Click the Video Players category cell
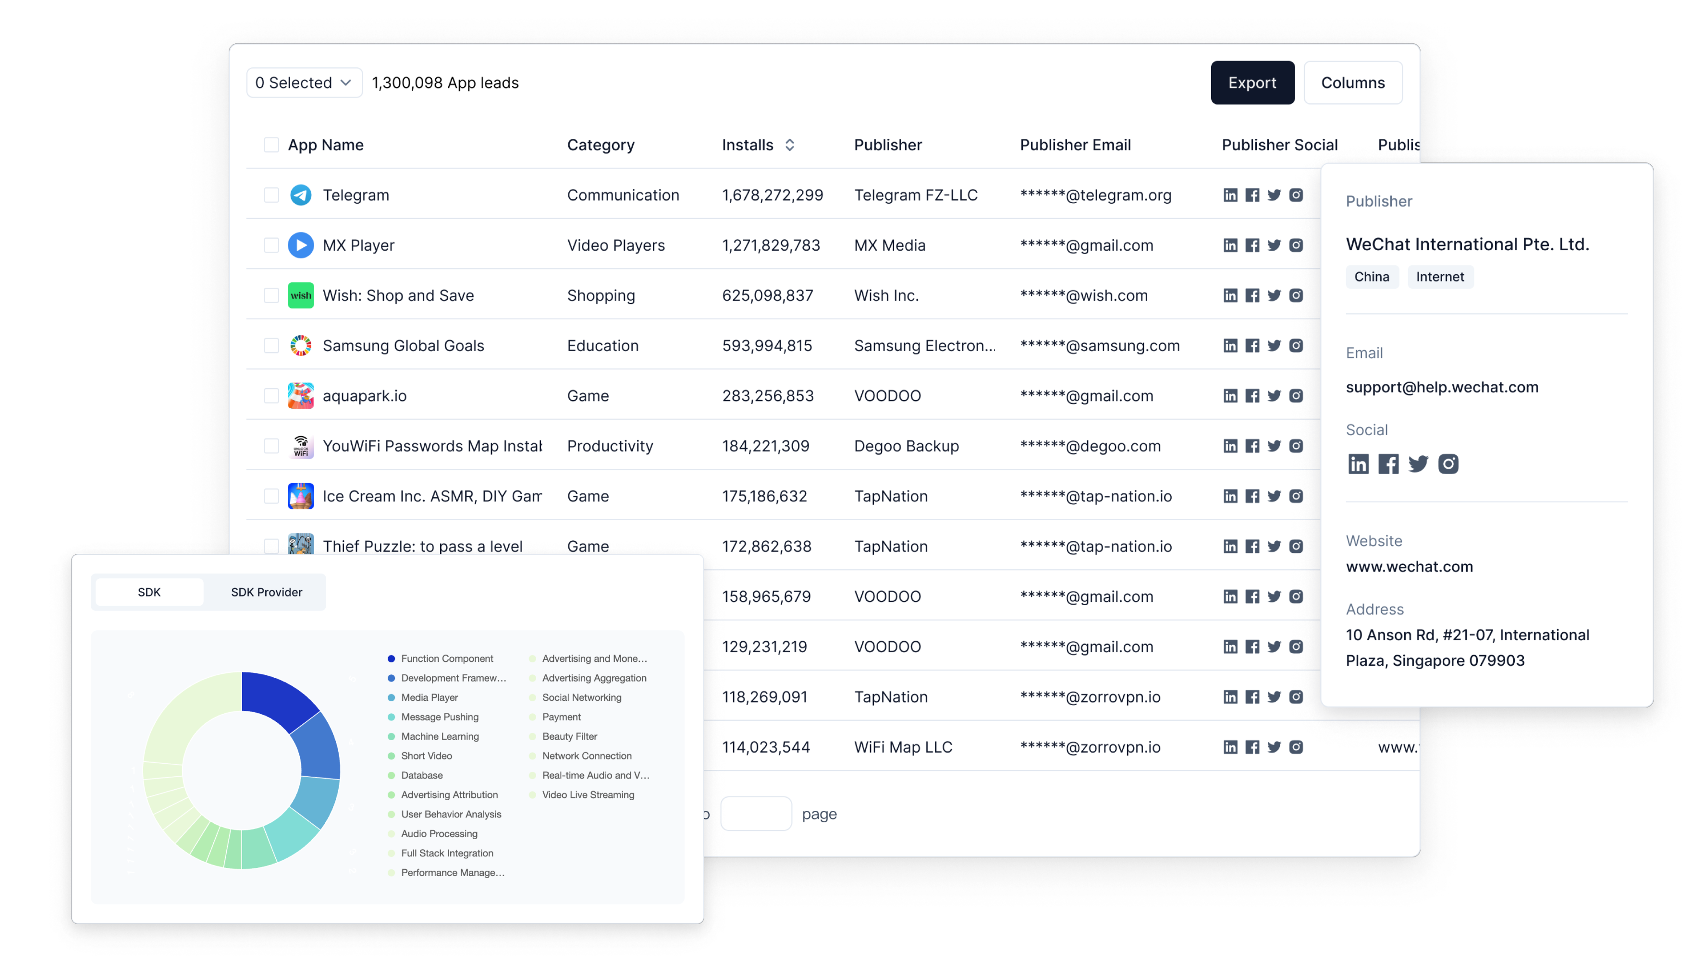Screen dimensions: 1705x963 click(615, 245)
